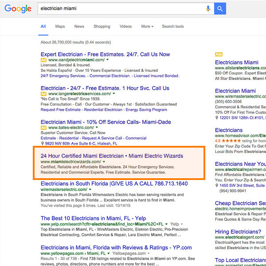The height and width of the screenshot is (266, 266).
Task: Select the All tab
Action: [x=43, y=27]
